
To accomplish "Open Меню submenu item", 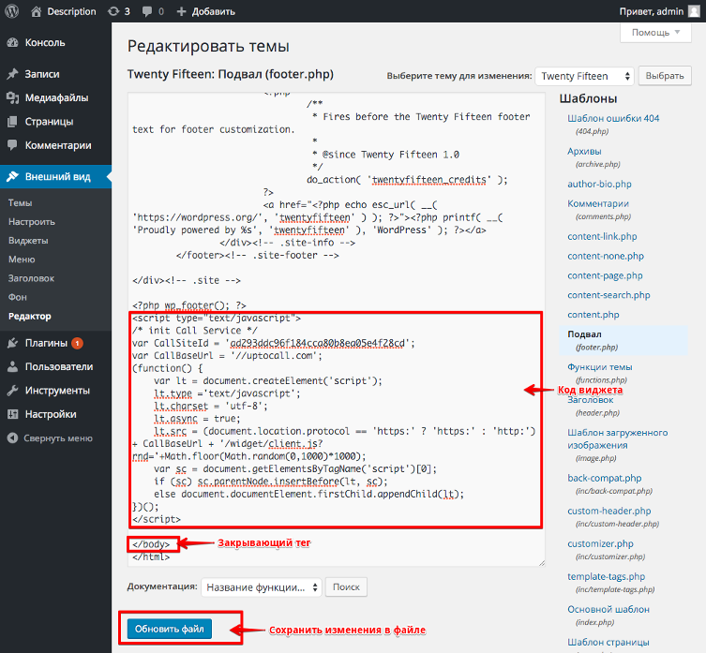I will click(22, 260).
